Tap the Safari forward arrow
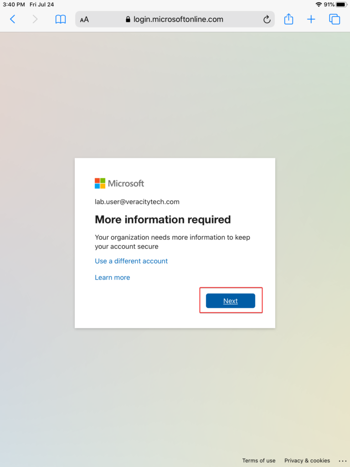 [x=35, y=19]
